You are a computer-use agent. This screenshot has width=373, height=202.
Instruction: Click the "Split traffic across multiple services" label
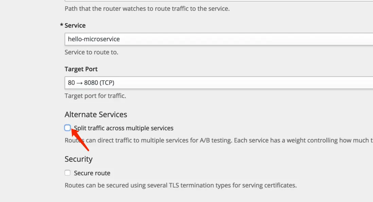pyautogui.click(x=124, y=128)
